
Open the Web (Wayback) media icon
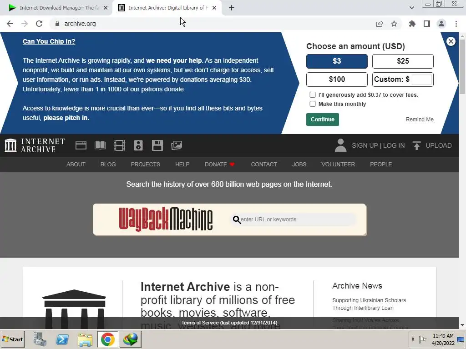coord(81,145)
